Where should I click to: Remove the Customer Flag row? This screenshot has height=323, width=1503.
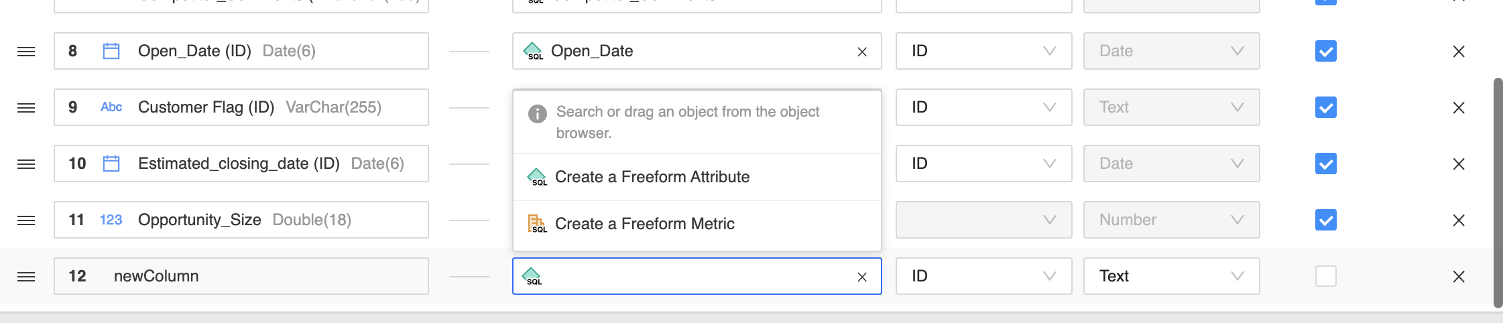click(x=1458, y=108)
